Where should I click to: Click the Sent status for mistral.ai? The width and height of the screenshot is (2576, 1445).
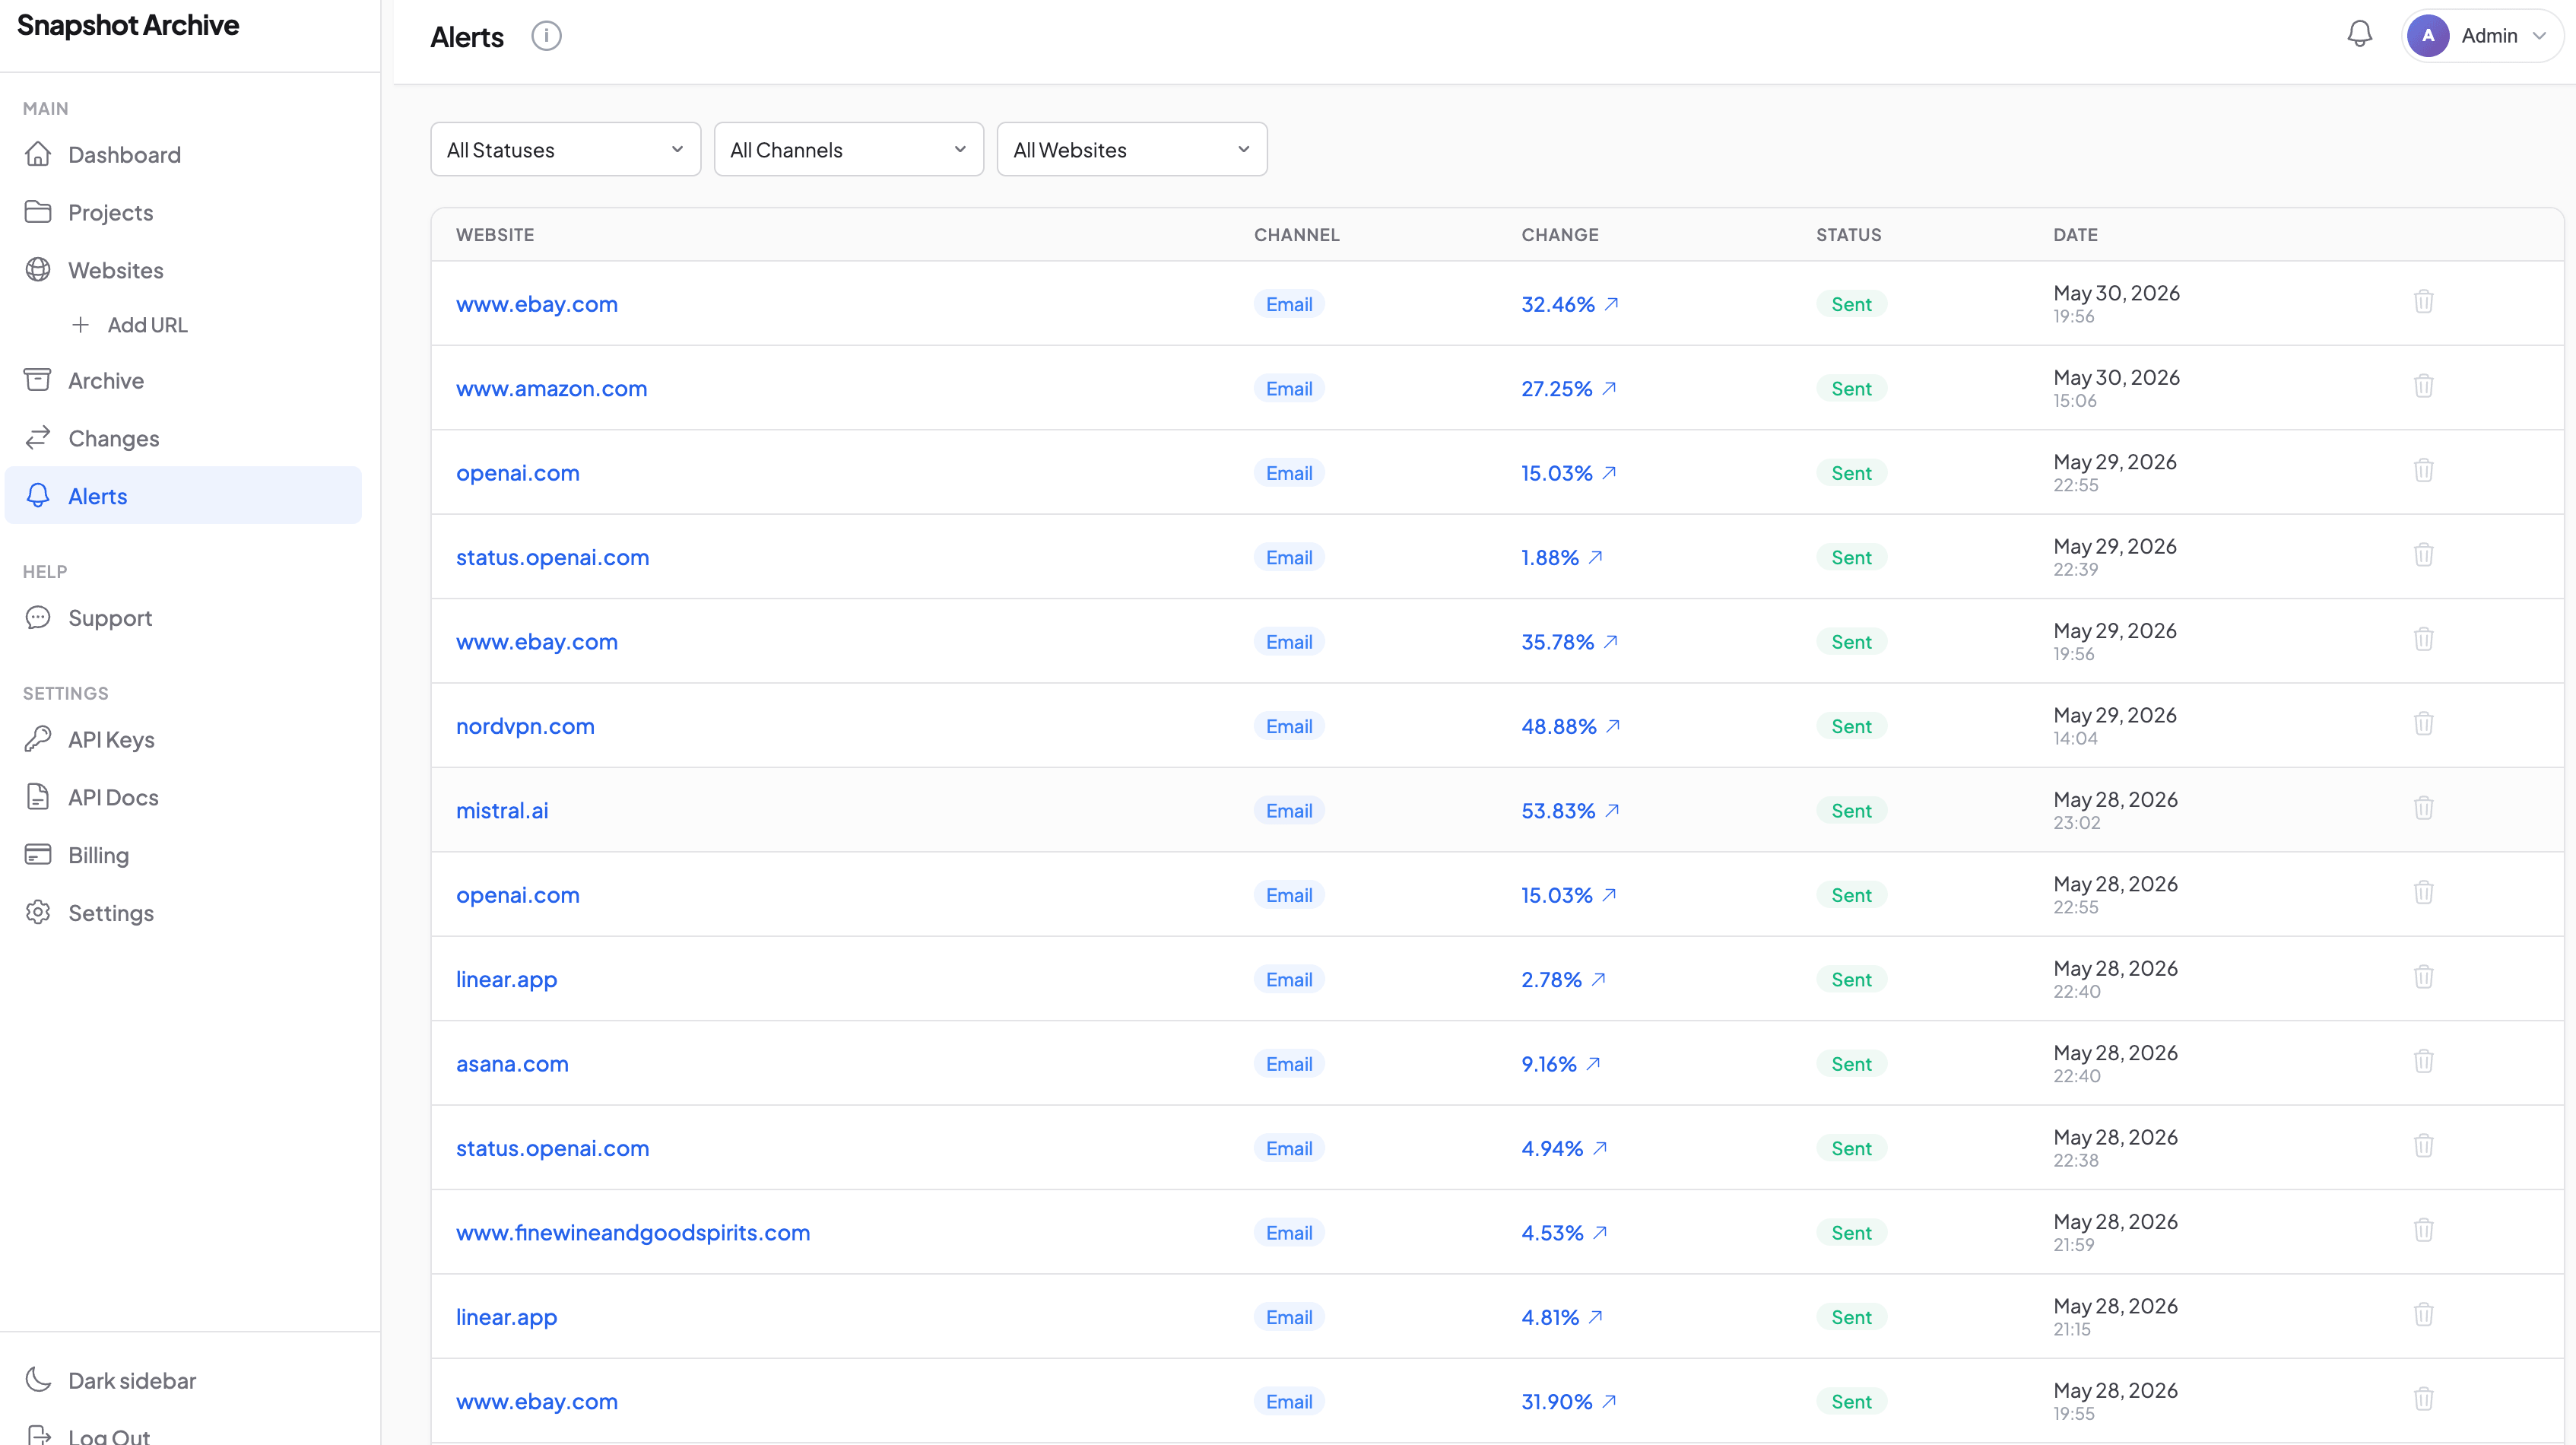1851,811
